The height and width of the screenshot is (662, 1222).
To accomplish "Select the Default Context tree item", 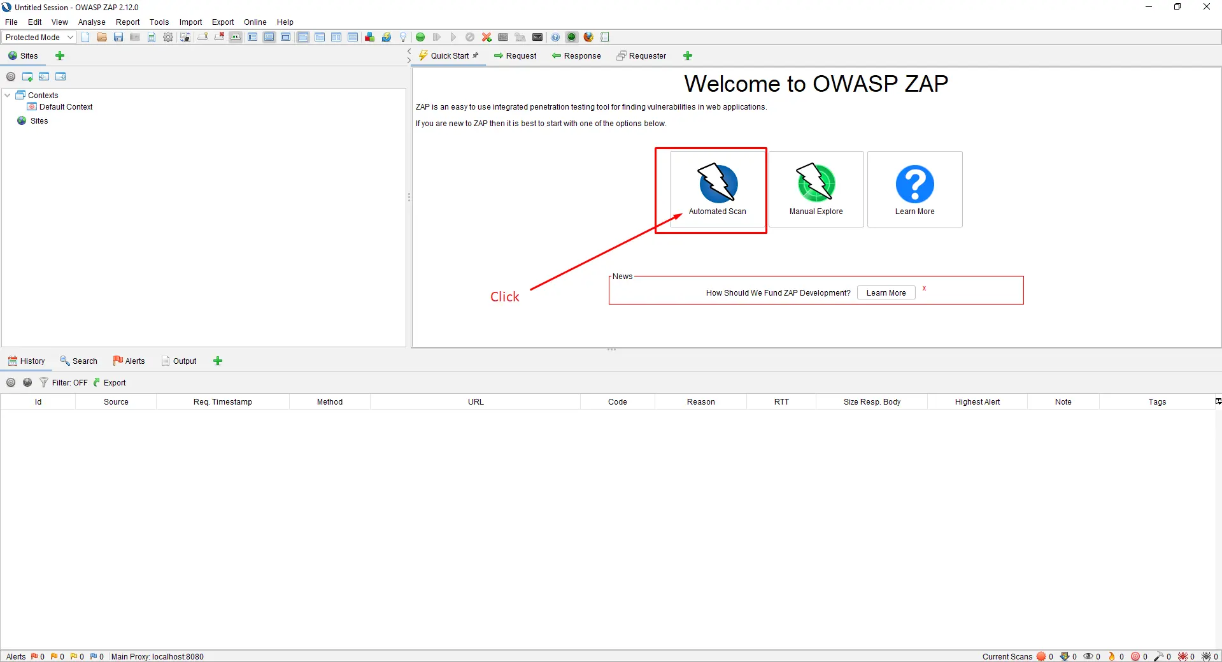I will pos(66,106).
